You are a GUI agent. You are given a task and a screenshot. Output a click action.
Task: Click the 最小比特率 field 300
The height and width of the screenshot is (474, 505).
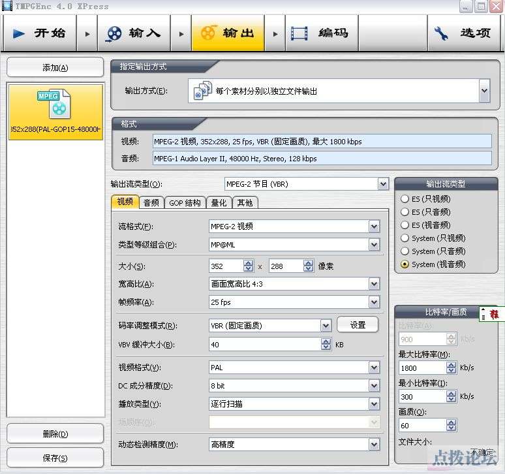(423, 397)
